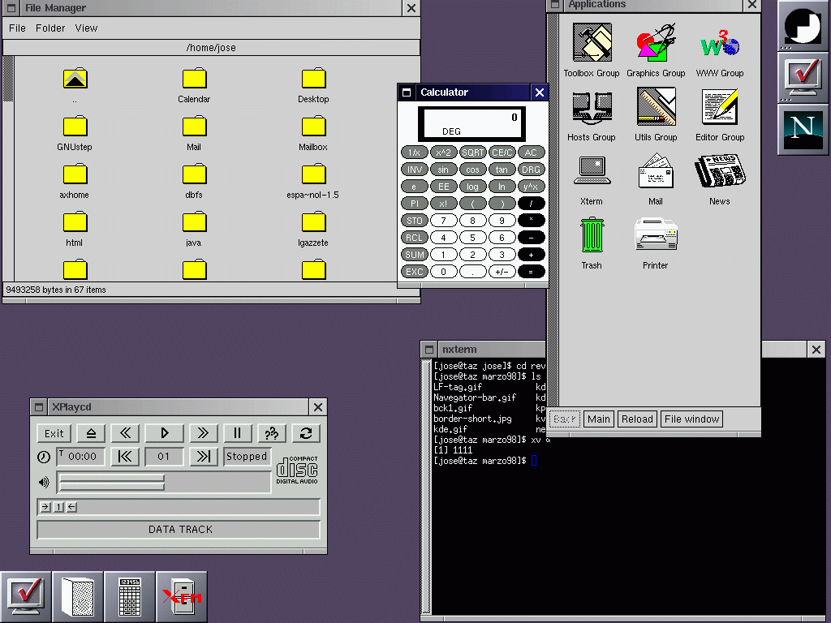Toggle INV mode on the Calculator
The height and width of the screenshot is (623, 831).
click(x=415, y=169)
